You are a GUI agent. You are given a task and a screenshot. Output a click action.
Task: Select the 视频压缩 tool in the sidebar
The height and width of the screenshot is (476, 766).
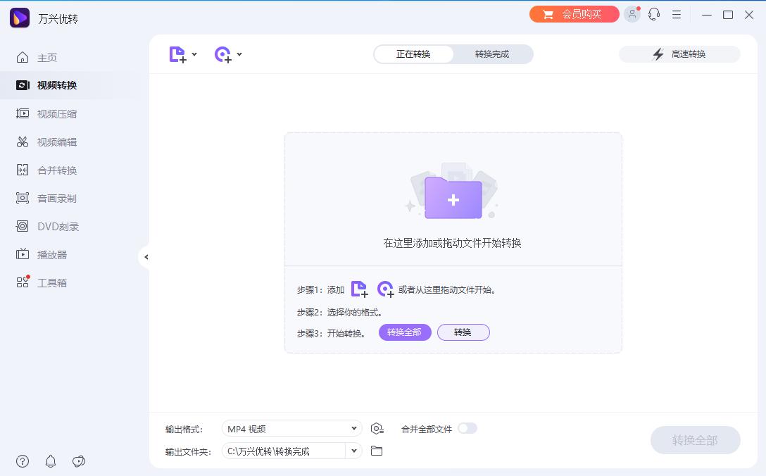point(56,113)
